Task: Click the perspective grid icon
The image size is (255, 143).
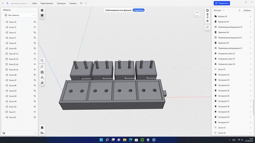Action: click(208, 21)
